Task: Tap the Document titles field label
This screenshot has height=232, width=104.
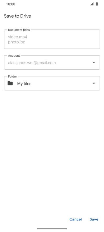Action: click(x=19, y=30)
